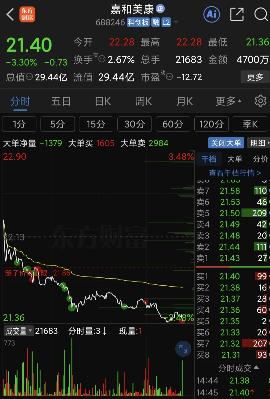Open chart settings gear icon
The image size is (270, 399).
260,101
